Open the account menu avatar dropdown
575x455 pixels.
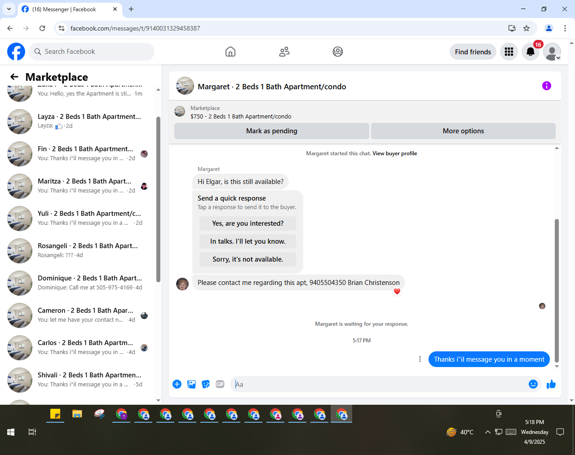point(552,52)
